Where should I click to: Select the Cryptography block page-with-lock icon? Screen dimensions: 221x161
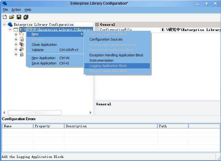pos(22,39)
